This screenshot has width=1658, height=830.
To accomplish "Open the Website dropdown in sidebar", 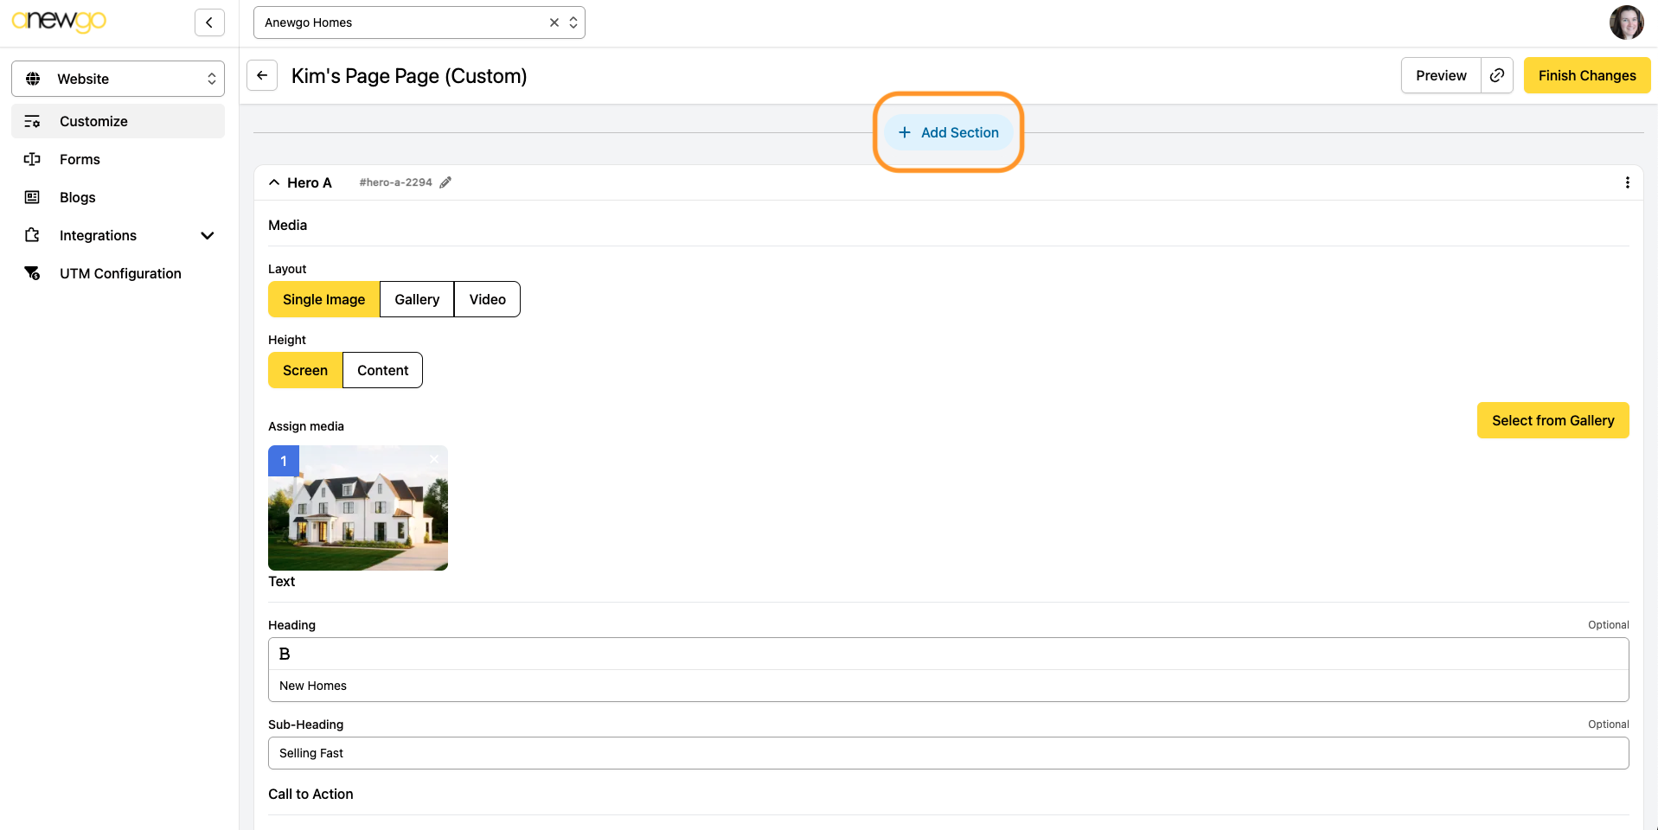I will [x=118, y=79].
